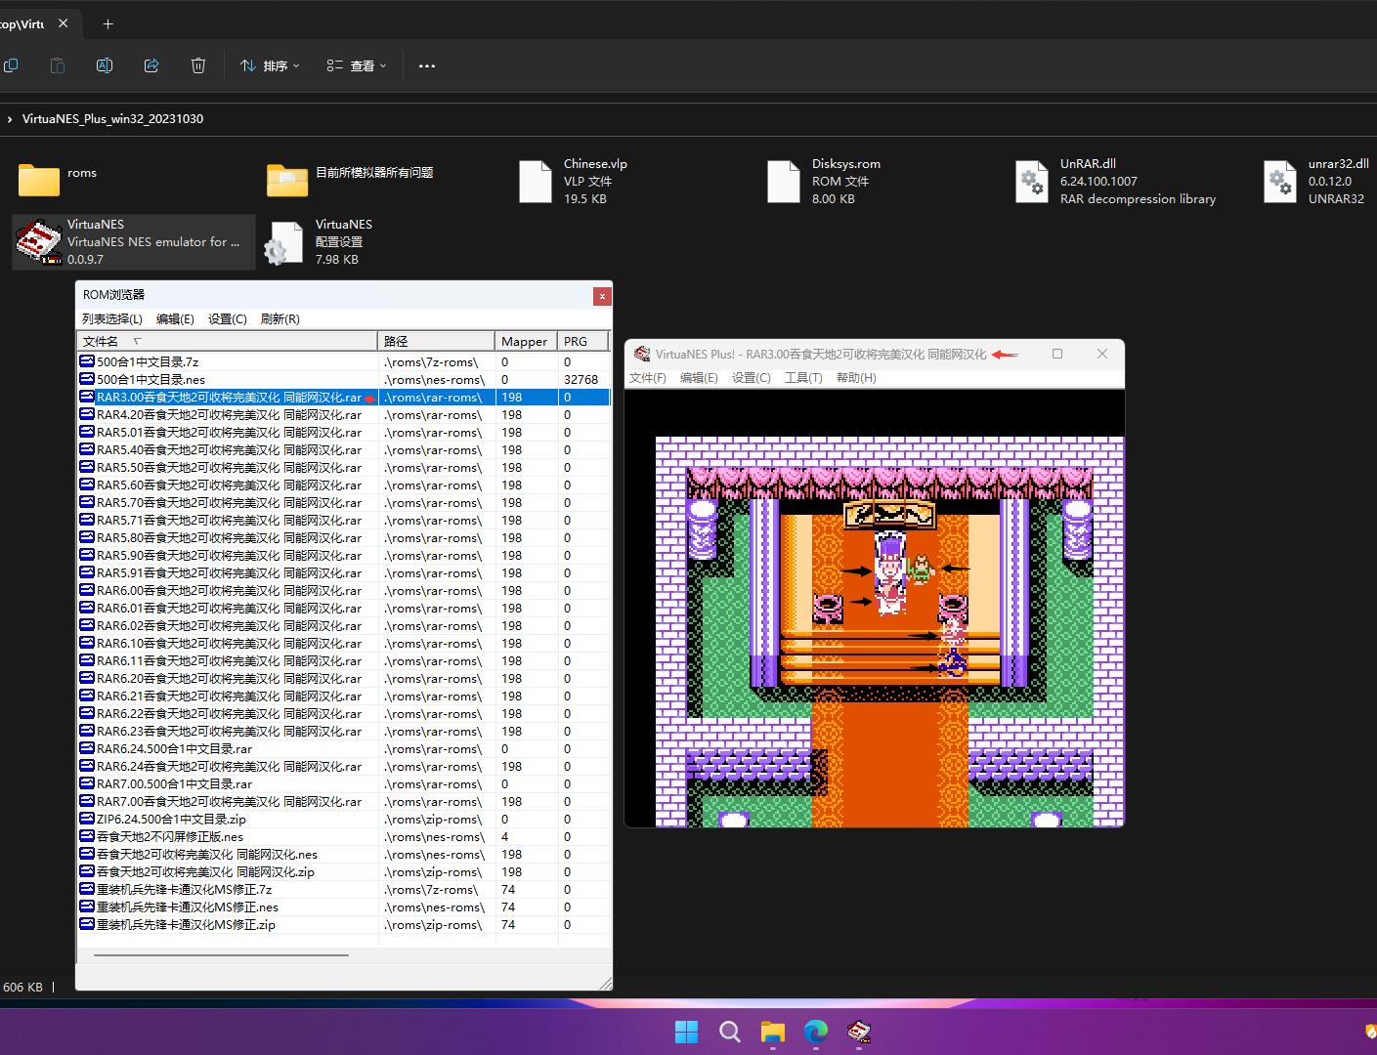This screenshot has width=1377, height=1055.
Task: Select row RAR5.60吞食天地2 rar
Action: [344, 485]
